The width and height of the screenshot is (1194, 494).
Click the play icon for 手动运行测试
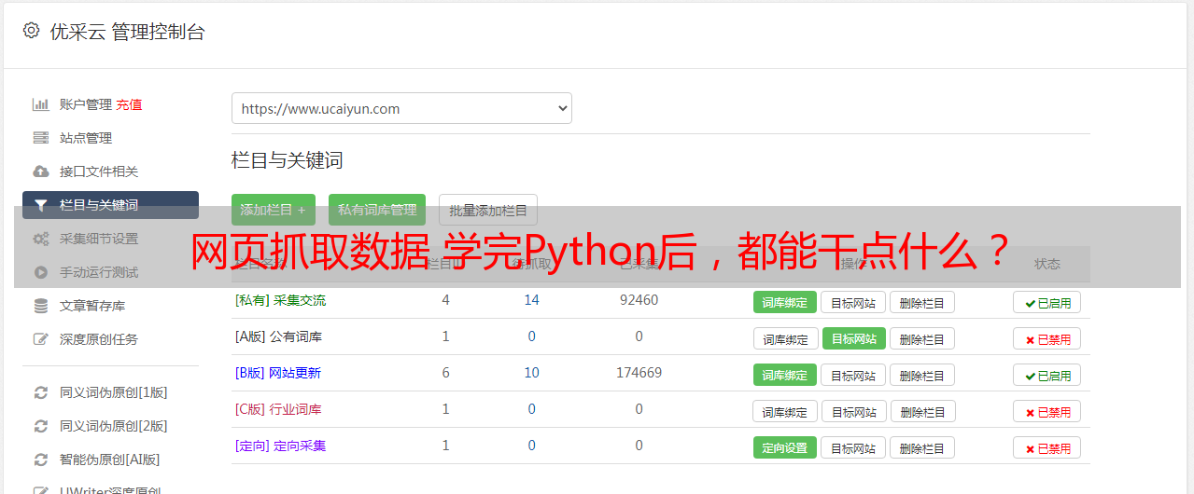pos(40,272)
